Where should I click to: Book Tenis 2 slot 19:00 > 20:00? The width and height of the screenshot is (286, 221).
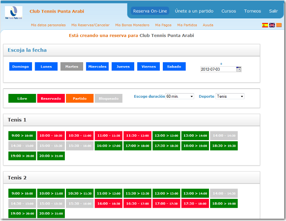tap(22, 213)
